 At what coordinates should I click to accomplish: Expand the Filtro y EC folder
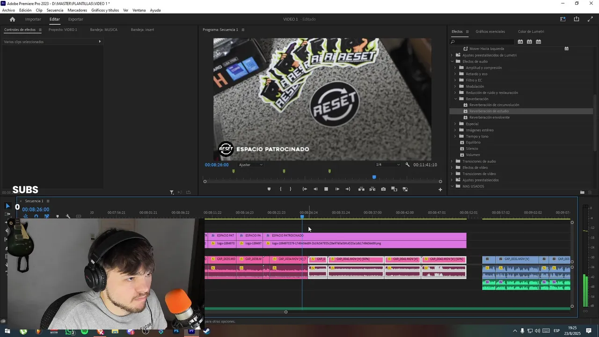(x=455, y=80)
